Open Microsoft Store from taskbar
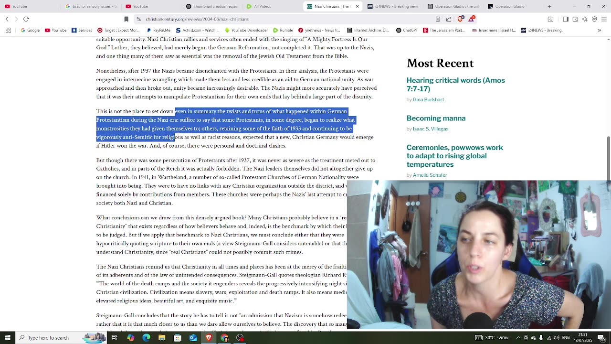This screenshot has width=611, height=344. [x=178, y=338]
